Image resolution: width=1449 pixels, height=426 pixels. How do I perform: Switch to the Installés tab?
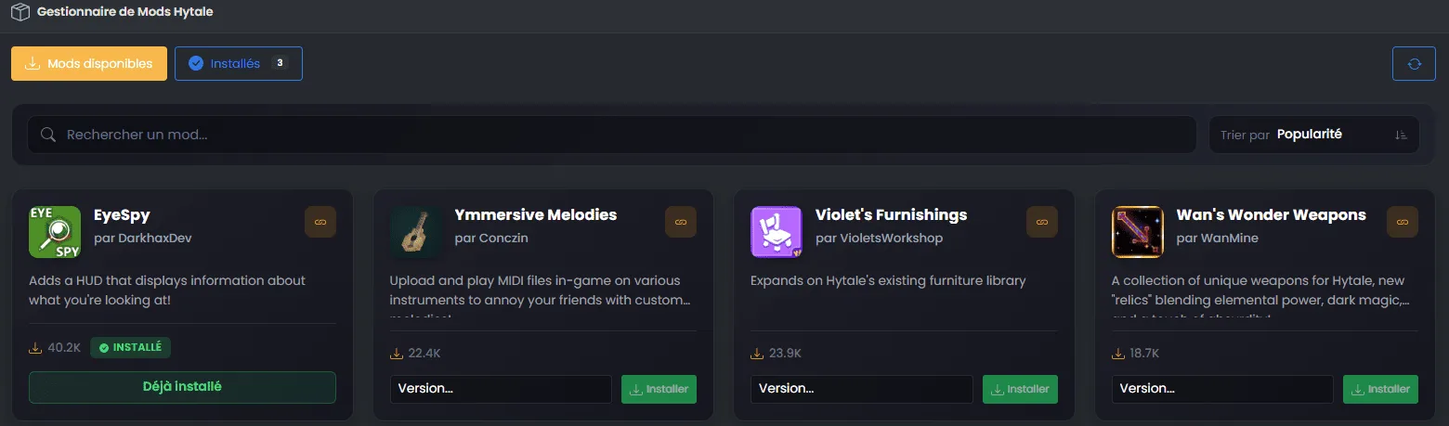pyautogui.click(x=238, y=64)
